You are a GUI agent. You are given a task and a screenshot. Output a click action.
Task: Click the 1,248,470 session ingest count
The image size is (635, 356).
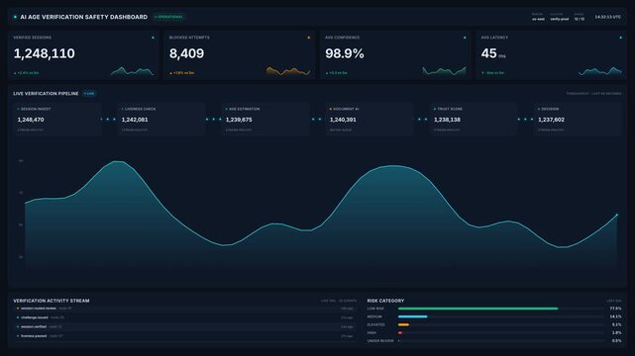pos(31,120)
